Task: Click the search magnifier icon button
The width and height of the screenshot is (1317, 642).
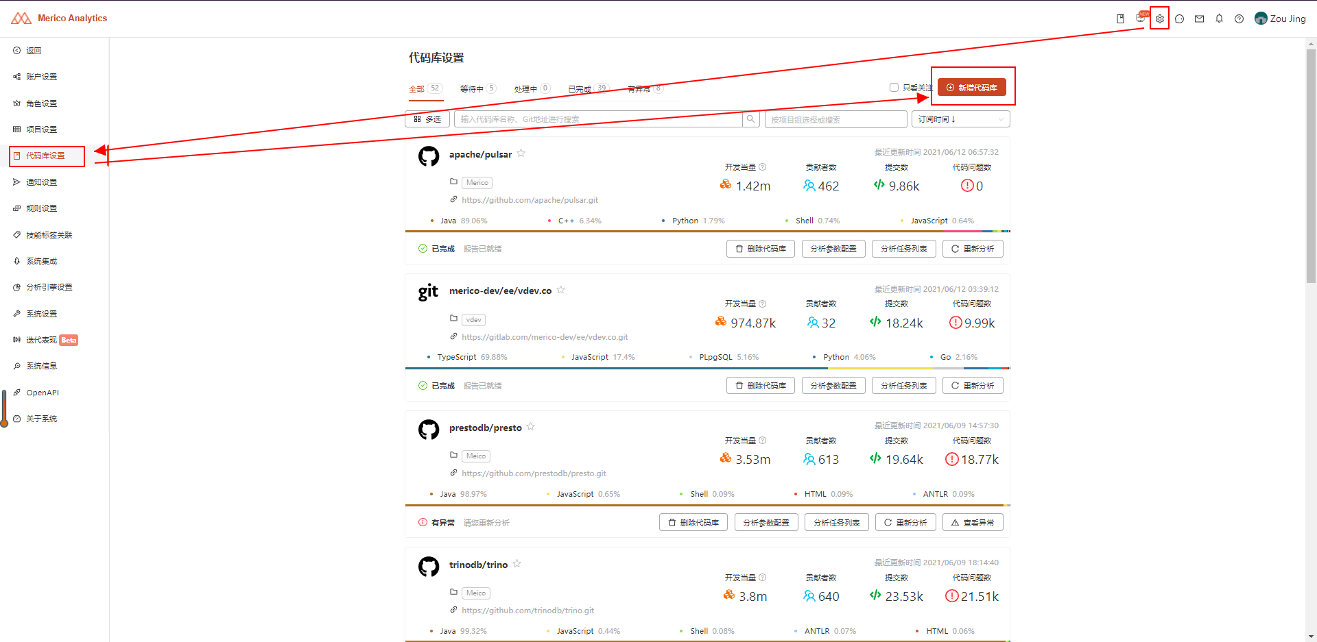Action: tap(751, 119)
